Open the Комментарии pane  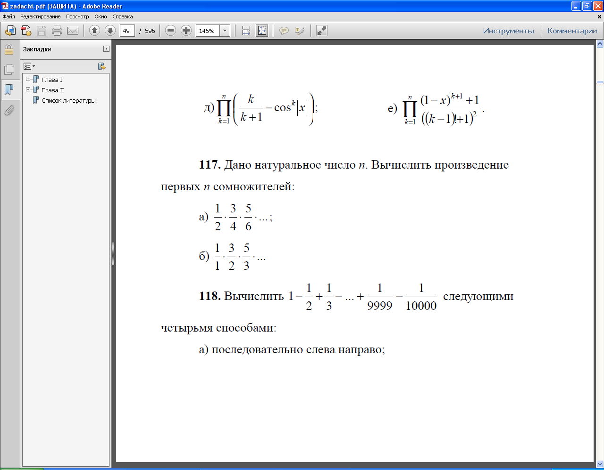point(572,31)
